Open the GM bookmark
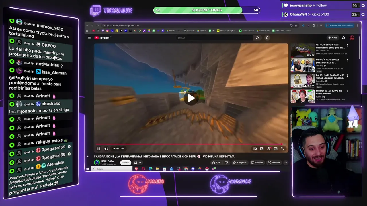Image resolution: width=367 pixels, height=206 pixels. pyautogui.click(x=212, y=31)
